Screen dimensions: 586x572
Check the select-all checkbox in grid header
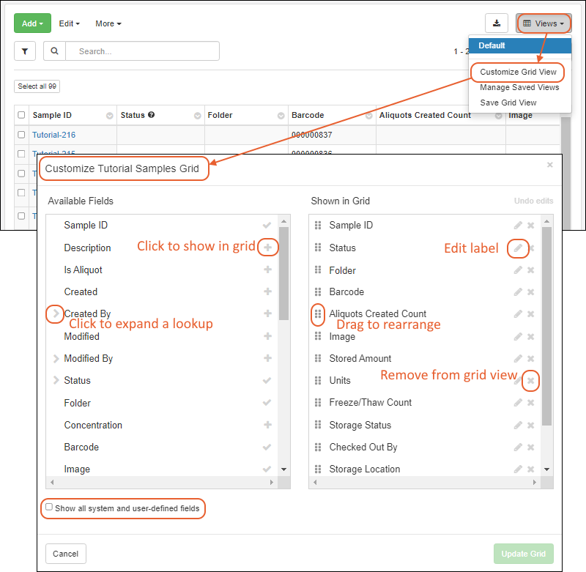21,115
